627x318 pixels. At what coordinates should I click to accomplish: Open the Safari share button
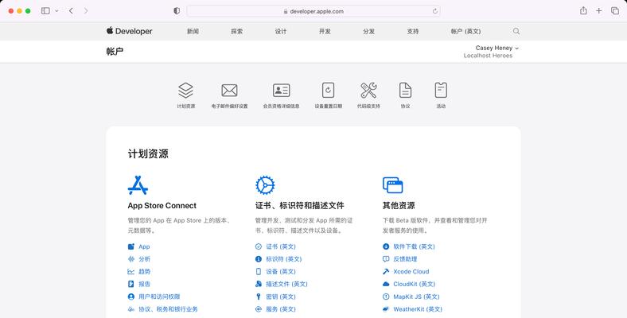[583, 11]
